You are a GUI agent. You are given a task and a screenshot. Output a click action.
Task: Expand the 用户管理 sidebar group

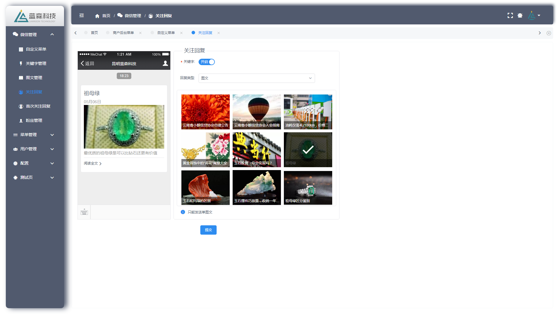[x=35, y=149]
